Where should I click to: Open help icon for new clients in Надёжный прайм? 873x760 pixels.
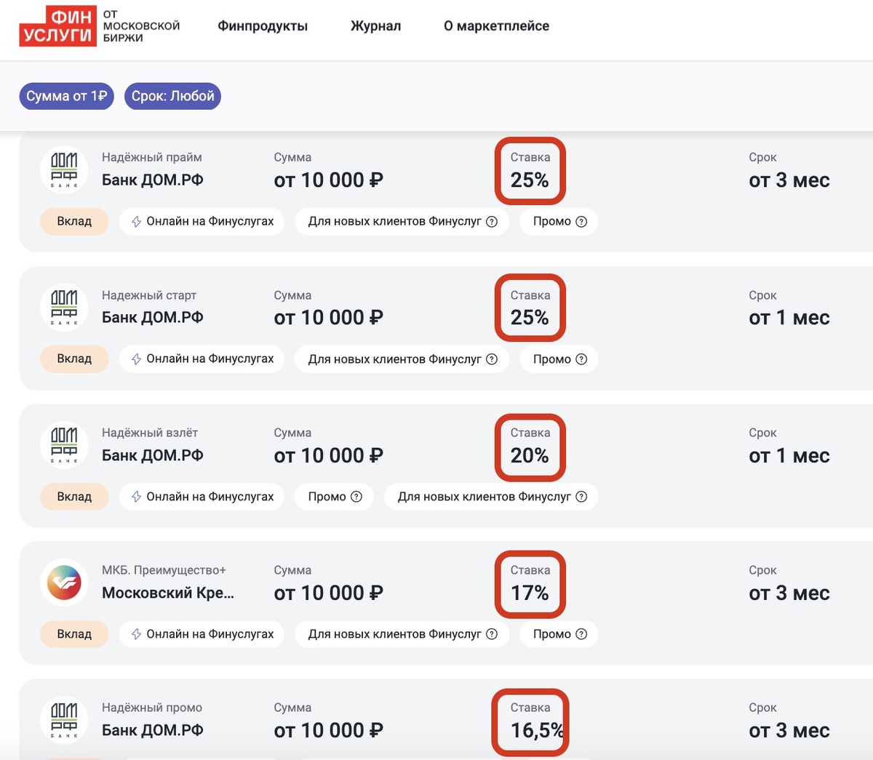click(492, 222)
